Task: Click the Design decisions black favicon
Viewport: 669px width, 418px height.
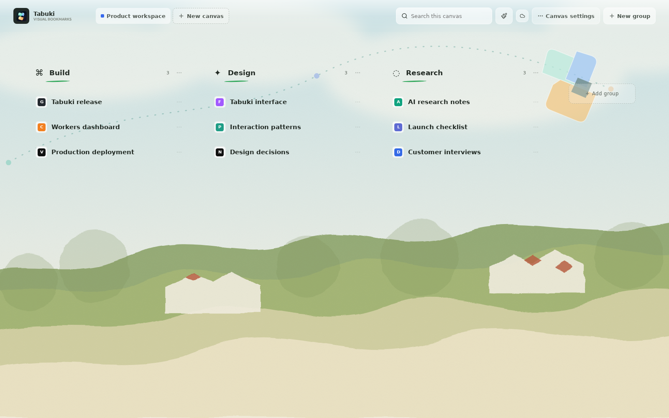Action: [220, 152]
